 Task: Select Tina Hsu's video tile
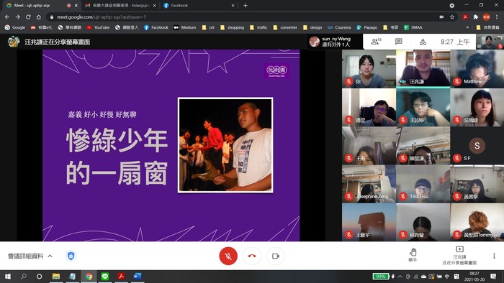[423, 184]
